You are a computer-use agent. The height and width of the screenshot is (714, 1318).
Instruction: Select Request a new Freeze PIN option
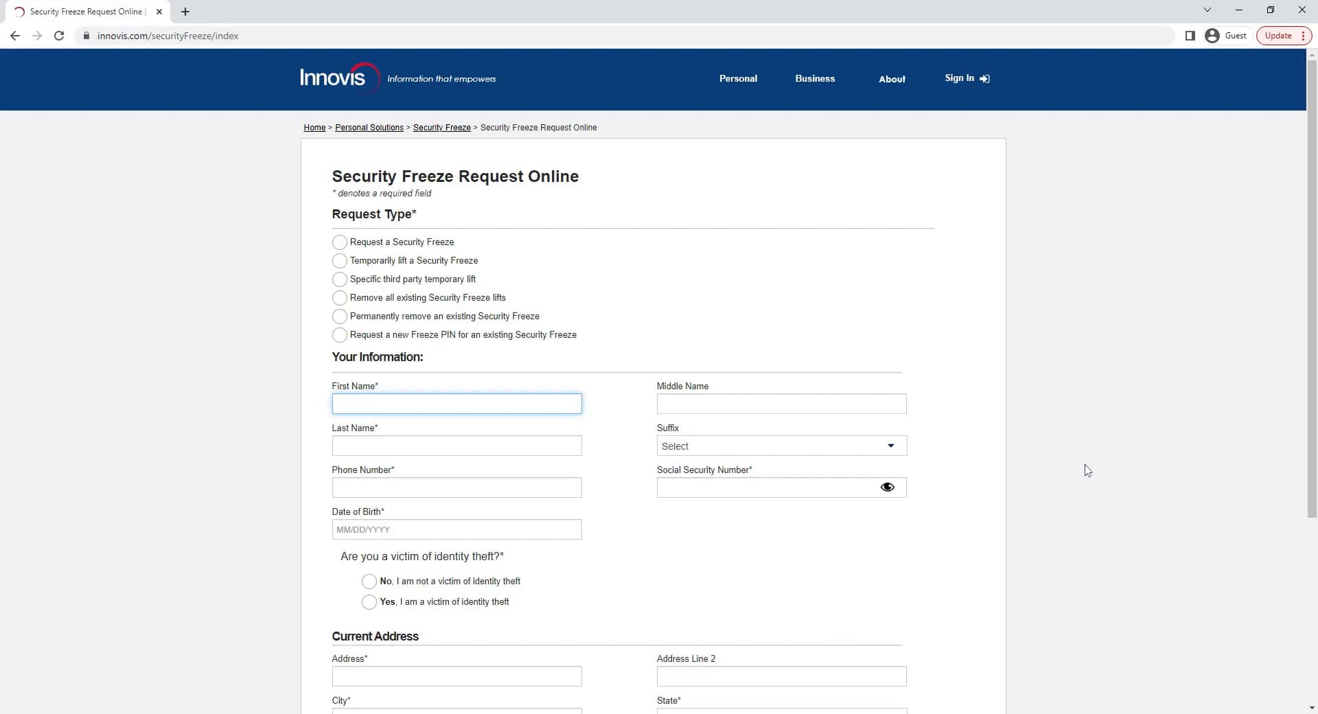coord(339,335)
